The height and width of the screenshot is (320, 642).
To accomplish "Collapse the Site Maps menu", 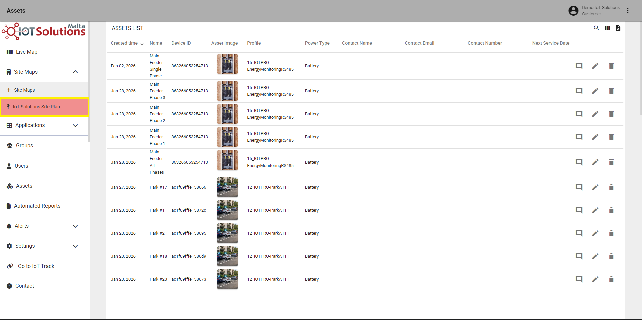I will tap(75, 72).
